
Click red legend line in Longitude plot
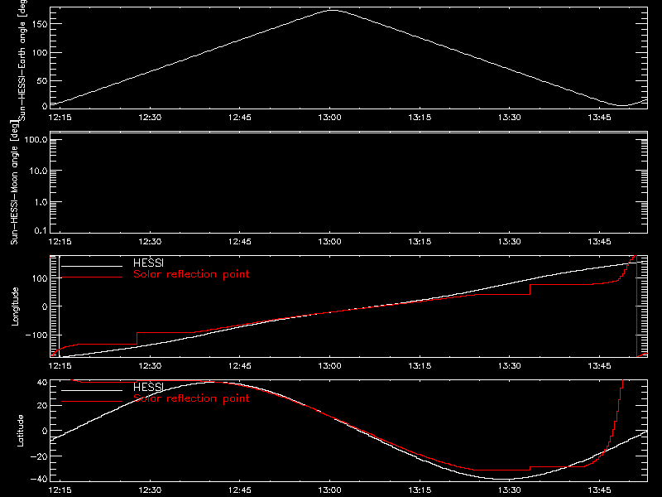pos(92,277)
